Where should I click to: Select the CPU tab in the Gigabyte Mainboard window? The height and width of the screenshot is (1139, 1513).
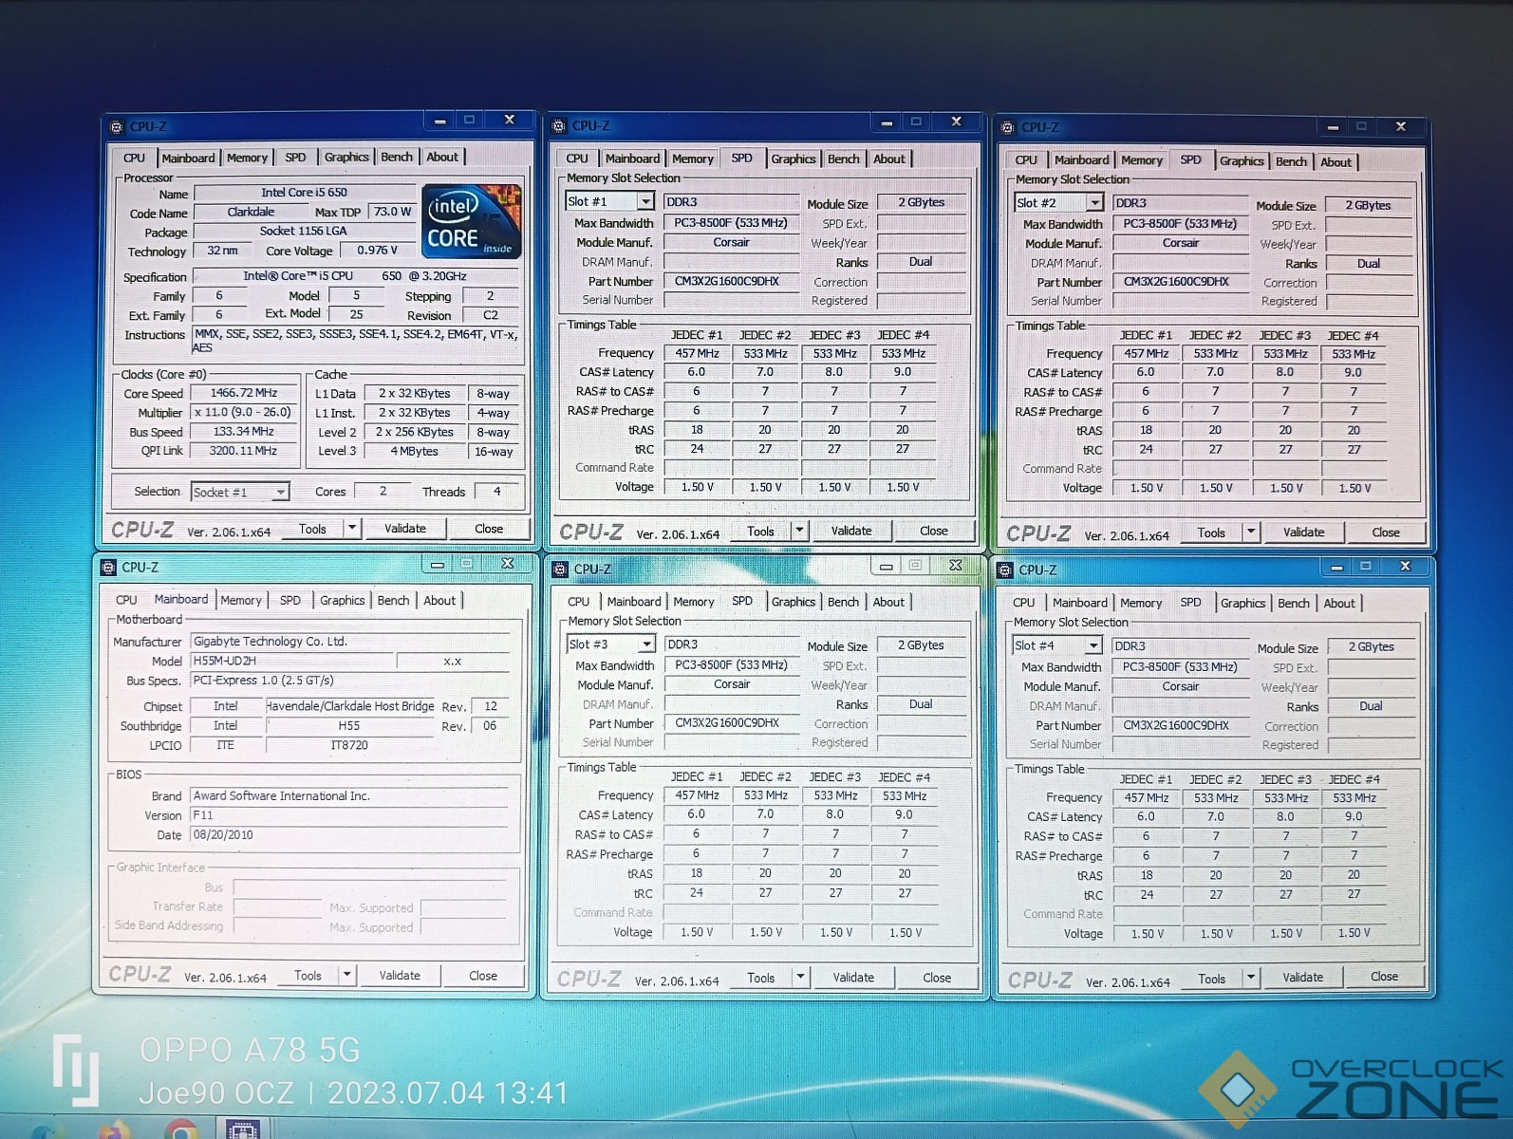point(126,600)
